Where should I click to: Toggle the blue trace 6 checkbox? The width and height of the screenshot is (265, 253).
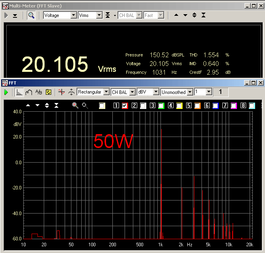click(215, 106)
